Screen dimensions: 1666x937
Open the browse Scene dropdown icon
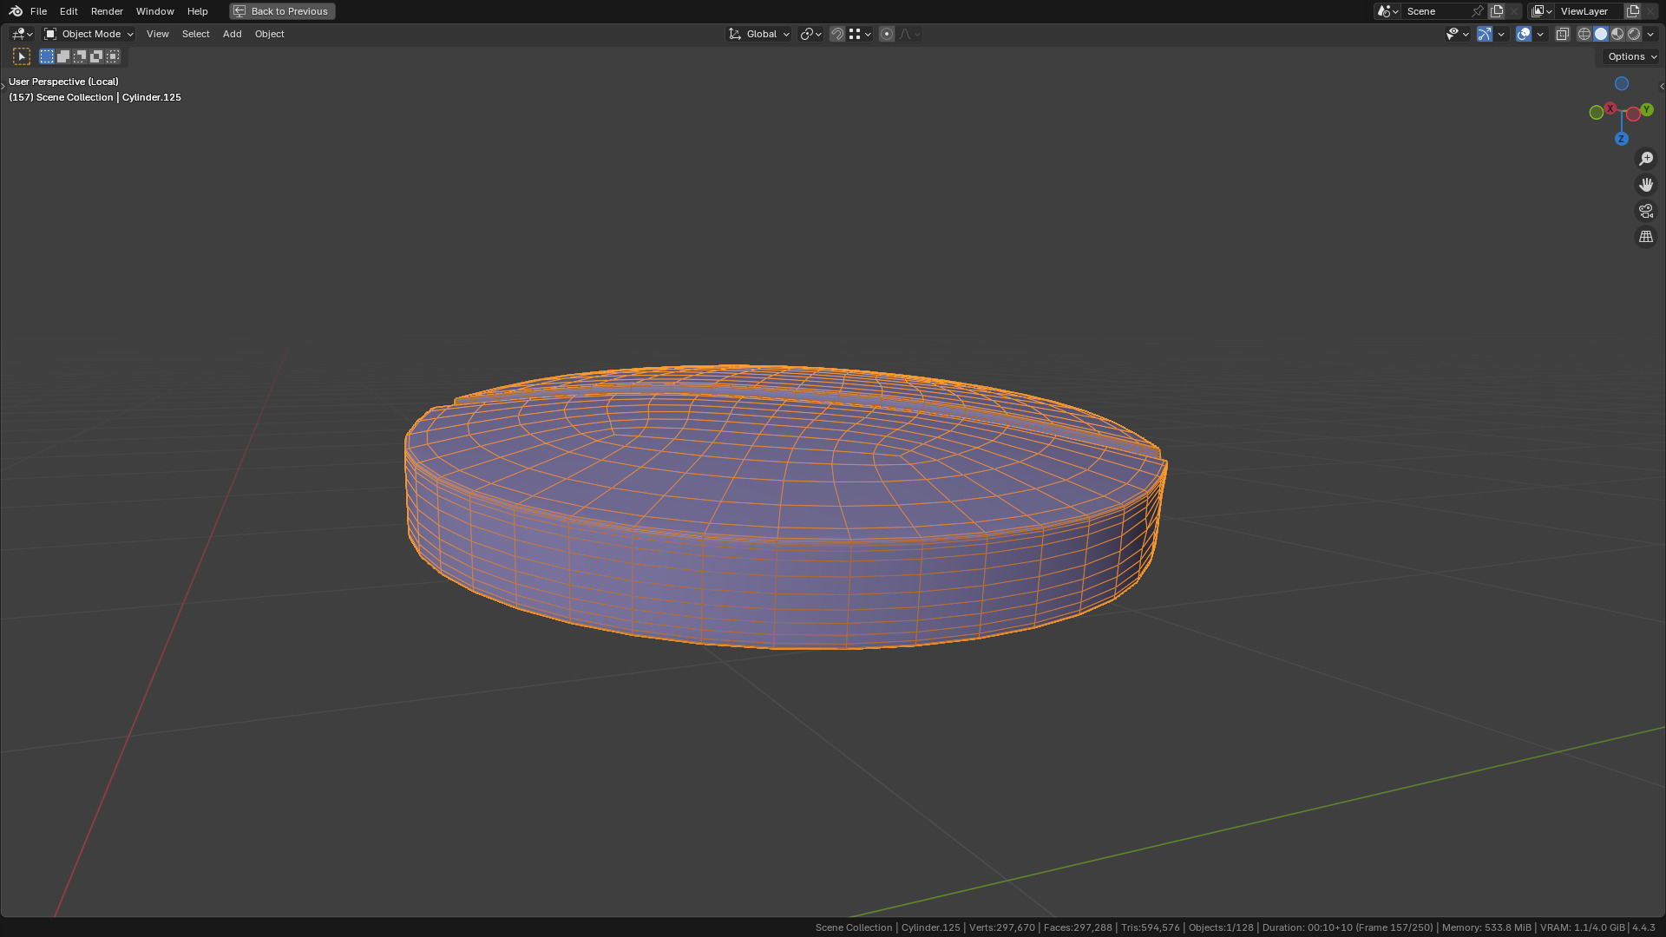coord(1387,11)
